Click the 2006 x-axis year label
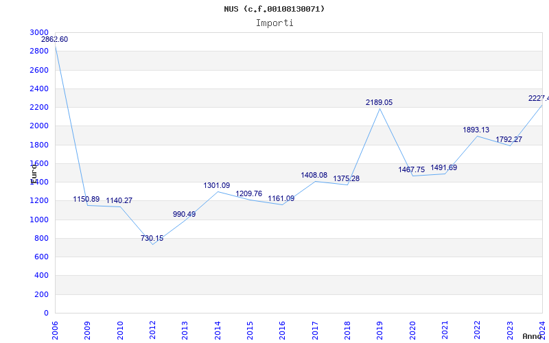This screenshot has height=343, width=549. [x=55, y=331]
